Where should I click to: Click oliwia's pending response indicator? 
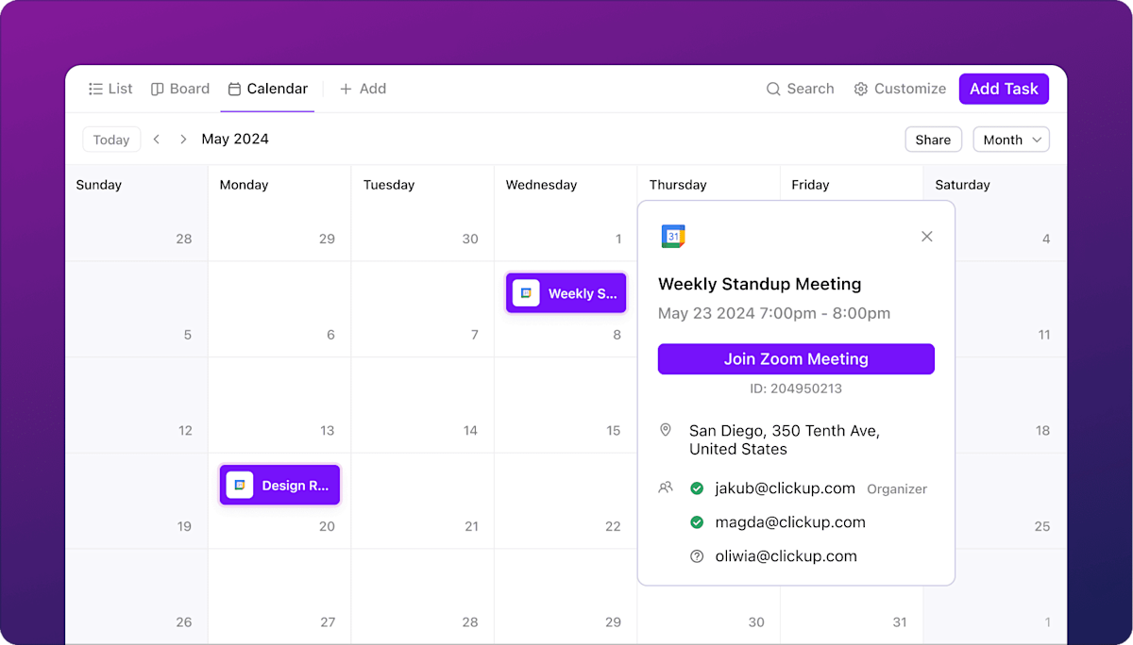696,555
